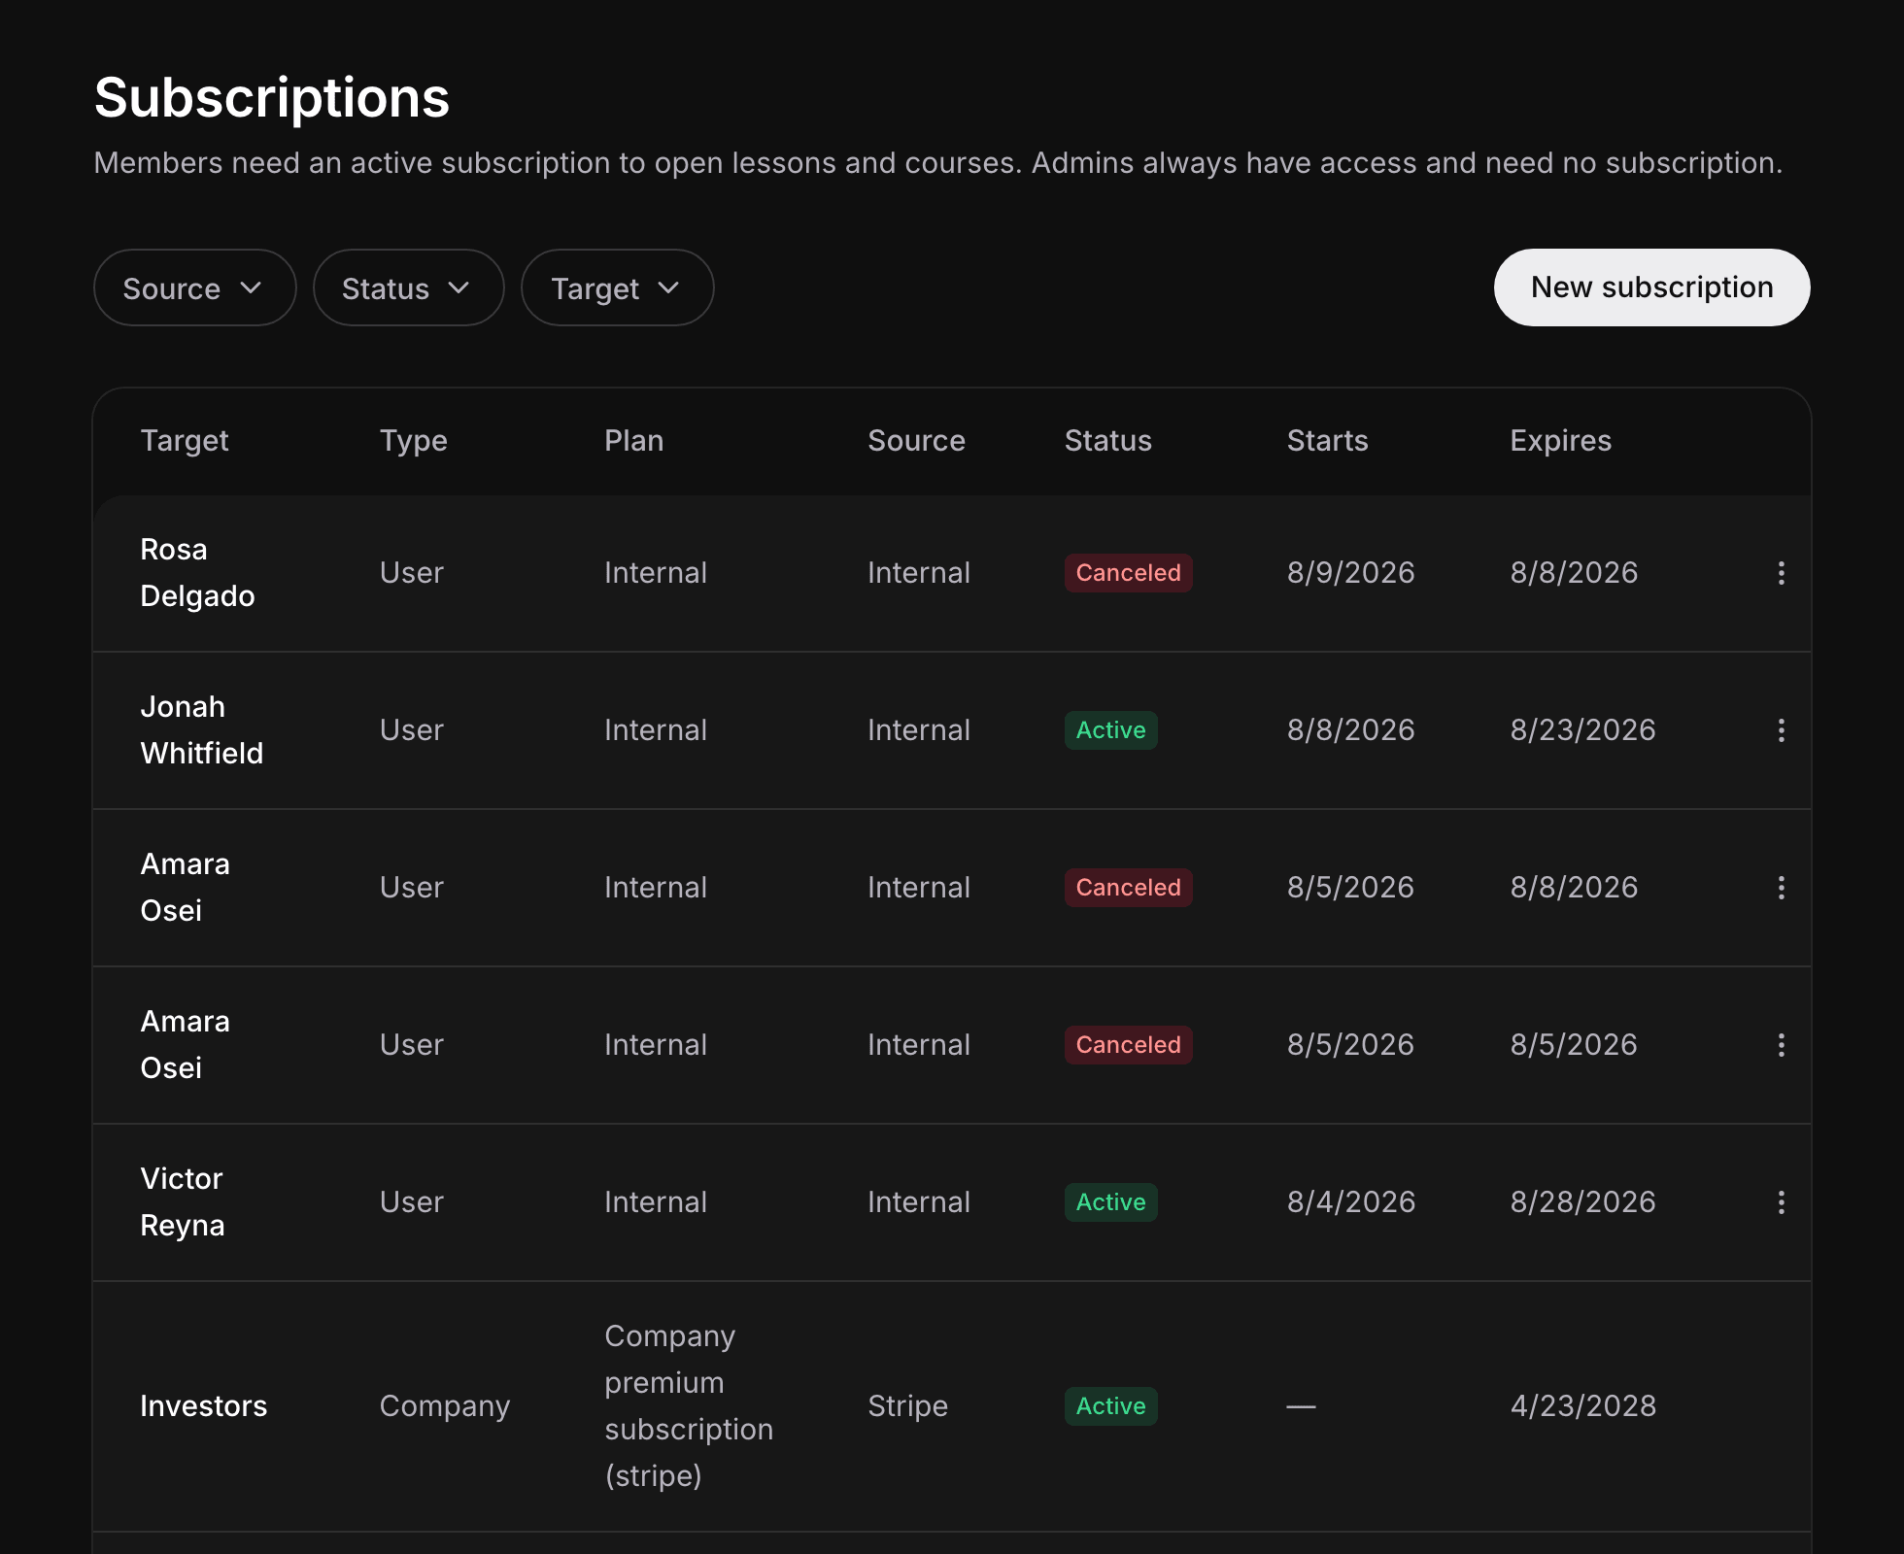Viewport: 1904px width, 1554px height.
Task: Click Active status badge in Victor Reyna row
Action: pyautogui.click(x=1110, y=1202)
